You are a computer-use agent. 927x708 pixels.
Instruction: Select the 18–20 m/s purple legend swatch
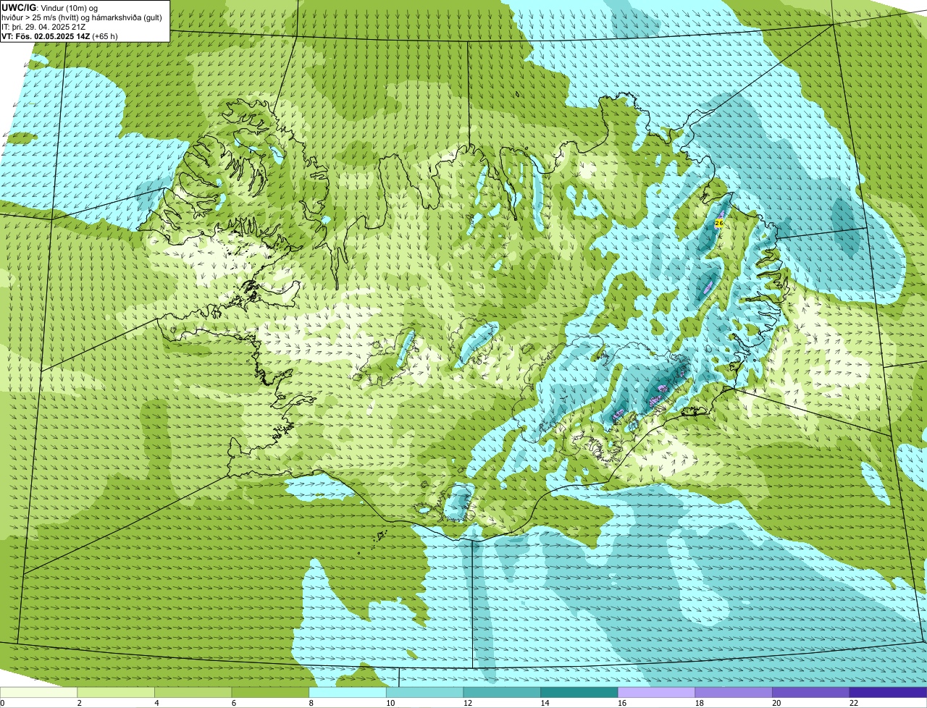coord(734,692)
